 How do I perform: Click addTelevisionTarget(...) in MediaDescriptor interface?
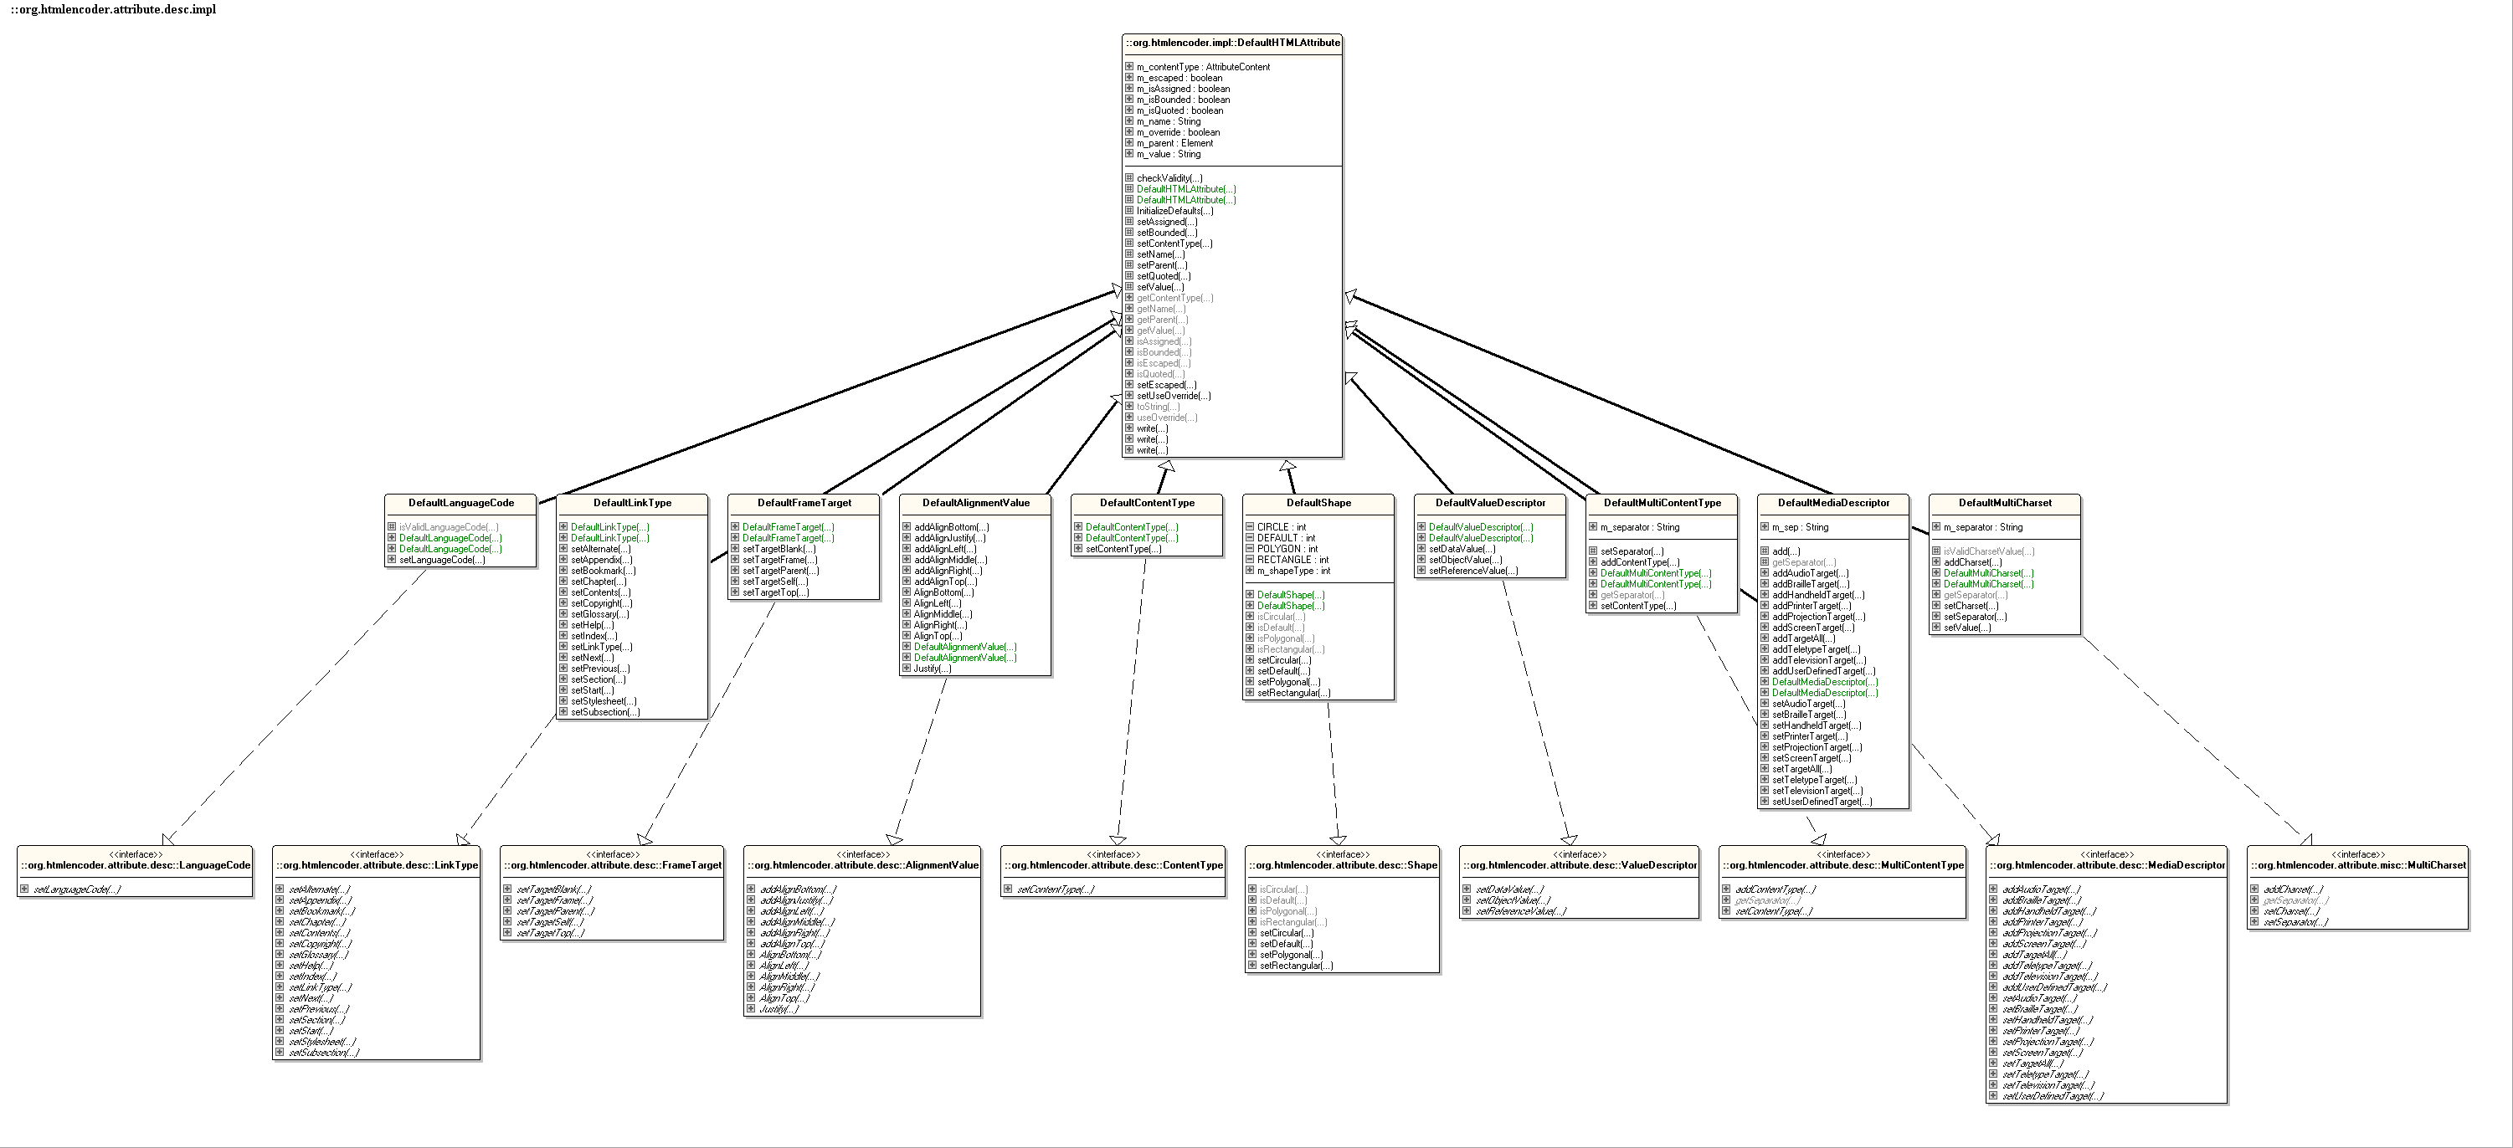click(2048, 976)
